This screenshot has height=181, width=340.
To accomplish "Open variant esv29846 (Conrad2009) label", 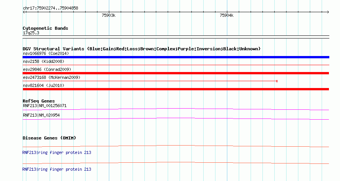I will [x=47, y=69].
